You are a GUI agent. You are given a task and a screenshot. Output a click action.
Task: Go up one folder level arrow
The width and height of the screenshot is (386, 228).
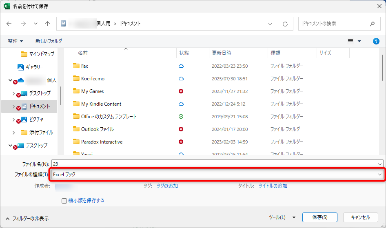click(47, 24)
